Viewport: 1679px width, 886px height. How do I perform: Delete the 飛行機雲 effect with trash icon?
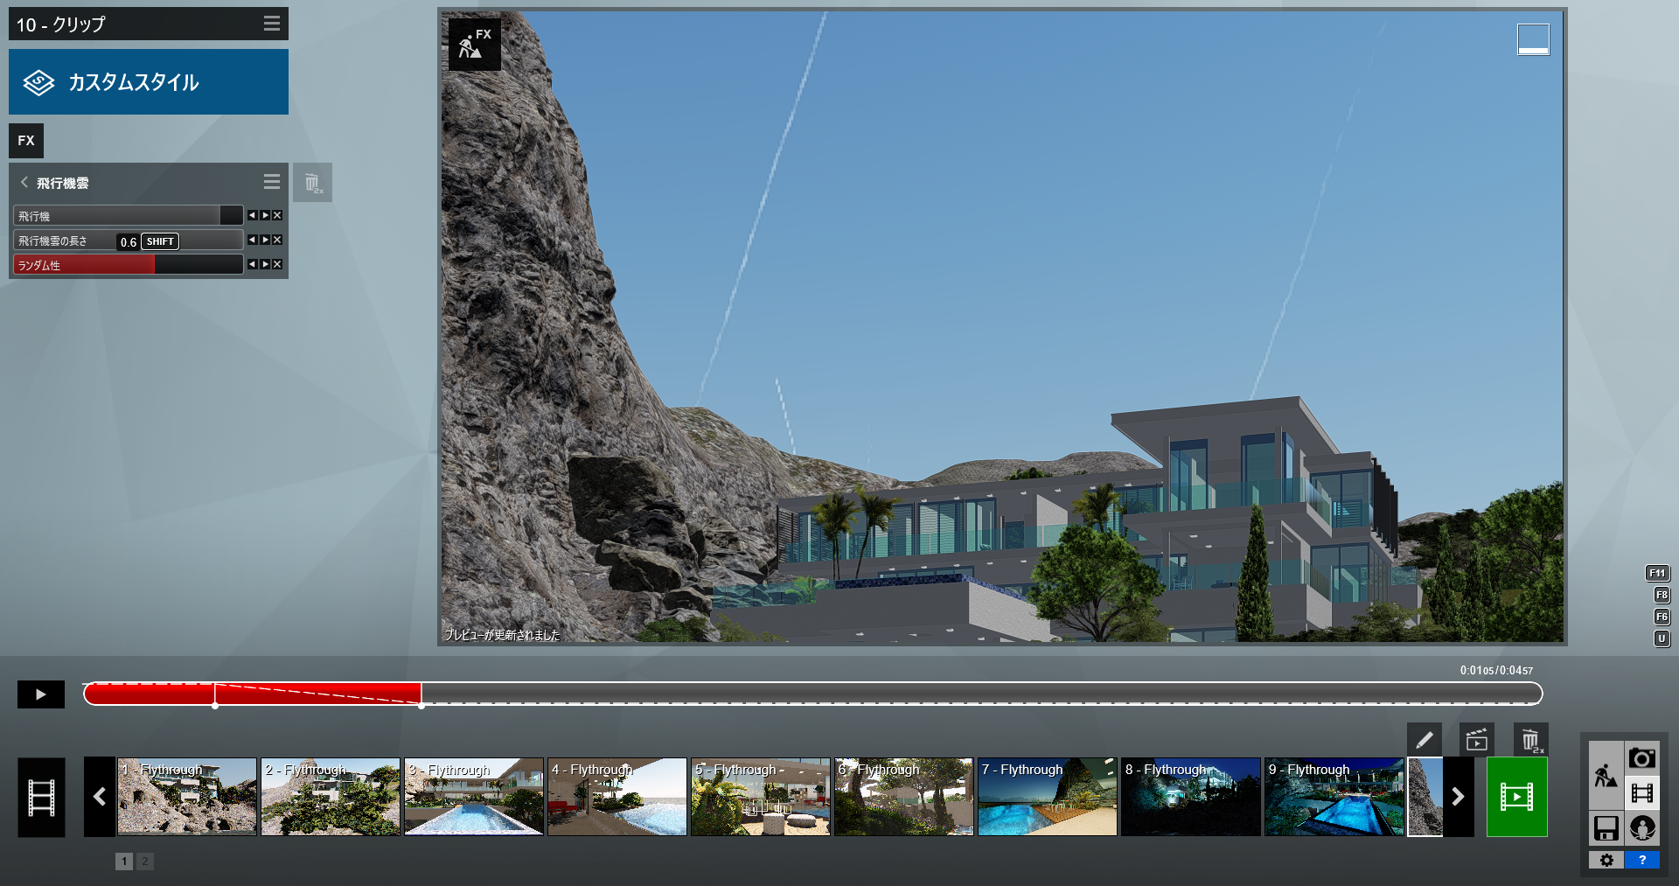point(312,183)
